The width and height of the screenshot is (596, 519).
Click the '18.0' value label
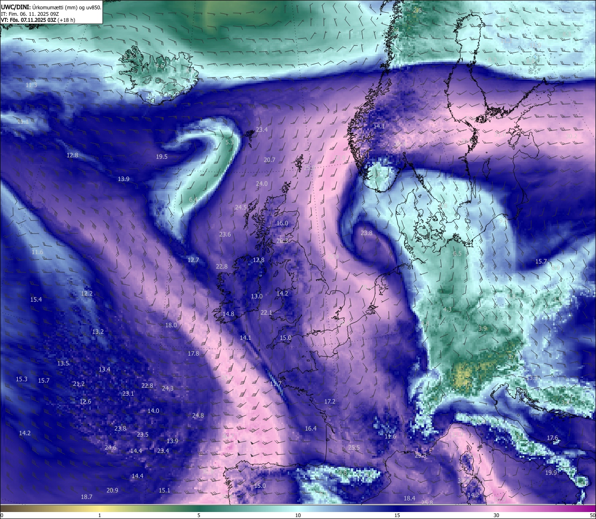pyautogui.click(x=171, y=325)
